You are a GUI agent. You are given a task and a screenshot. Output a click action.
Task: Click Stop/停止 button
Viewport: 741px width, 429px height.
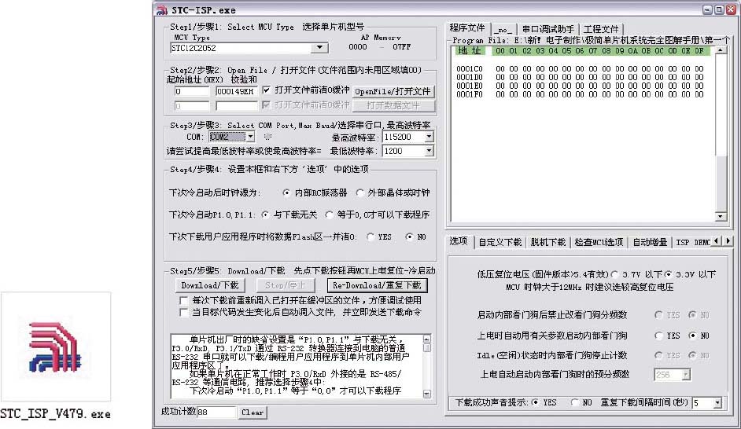[x=285, y=285]
